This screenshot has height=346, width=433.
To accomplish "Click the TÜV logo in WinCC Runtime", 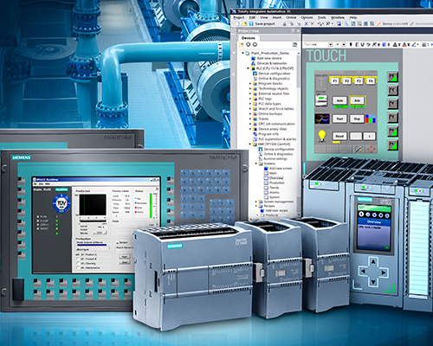I will (x=61, y=203).
